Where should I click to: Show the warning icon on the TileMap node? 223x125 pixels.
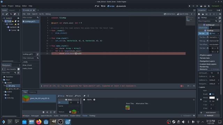[x=13, y=21]
